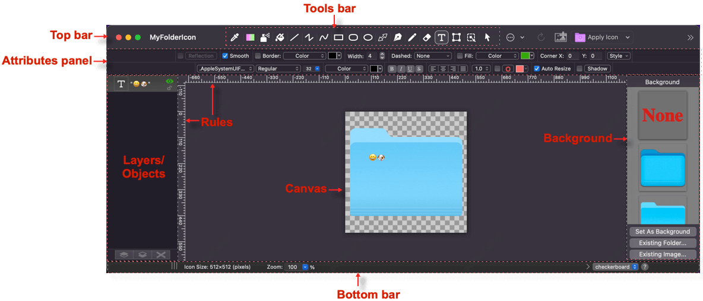Align text left

pos(433,69)
